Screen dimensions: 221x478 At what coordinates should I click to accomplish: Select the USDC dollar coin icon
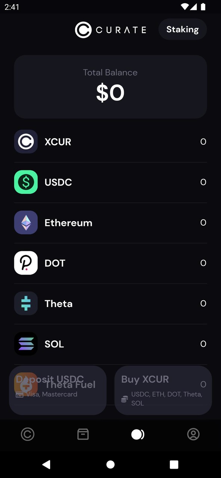click(26, 182)
